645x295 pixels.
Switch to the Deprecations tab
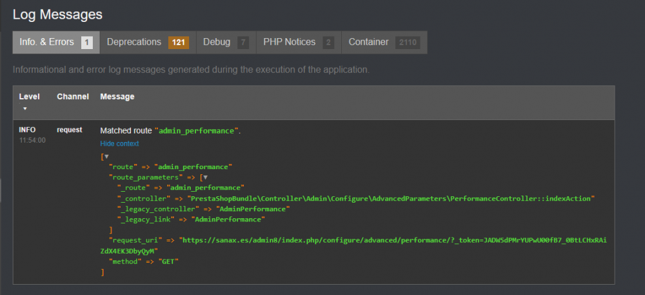click(134, 42)
